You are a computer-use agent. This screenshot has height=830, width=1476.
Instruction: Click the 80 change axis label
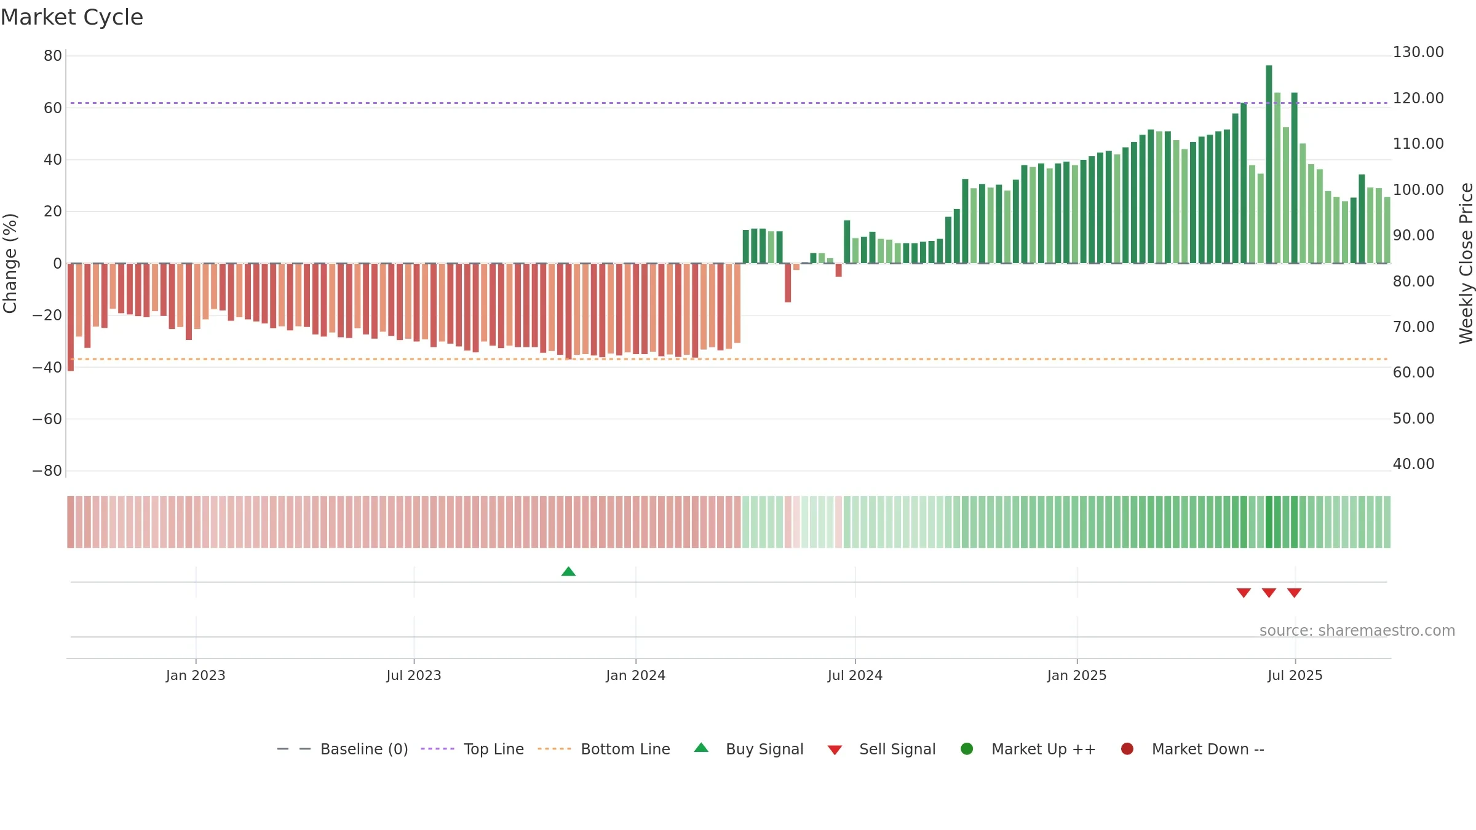click(x=53, y=56)
